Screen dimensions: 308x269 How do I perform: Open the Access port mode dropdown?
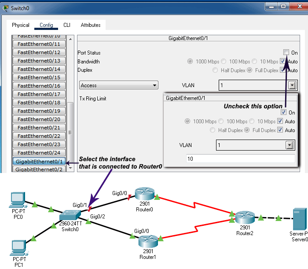pos(119,85)
